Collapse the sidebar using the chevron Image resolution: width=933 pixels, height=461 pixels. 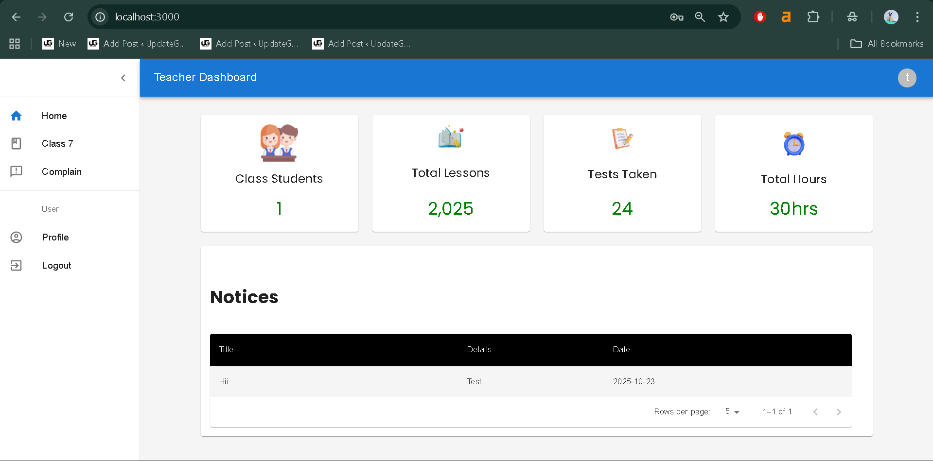(x=123, y=78)
